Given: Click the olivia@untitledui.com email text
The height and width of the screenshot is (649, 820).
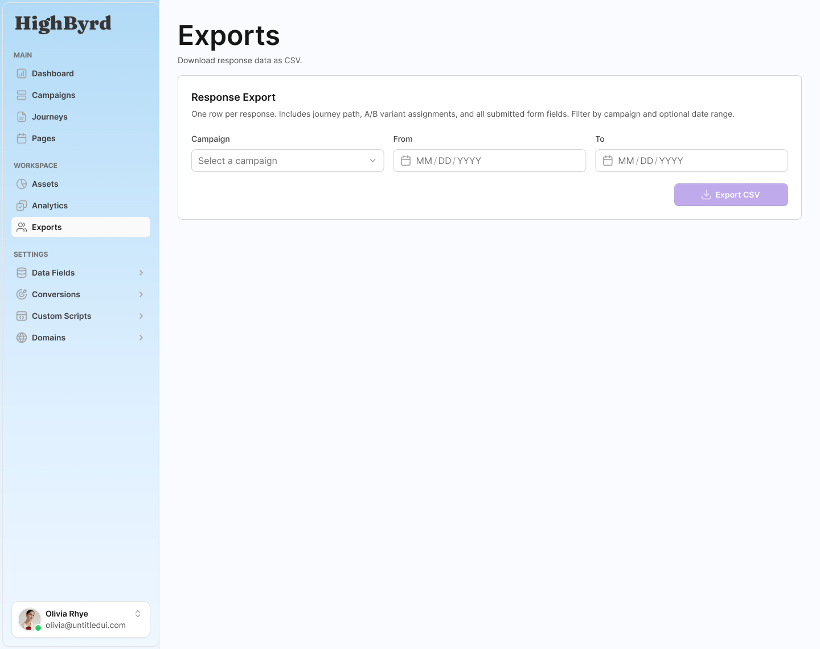Looking at the screenshot, I should [x=85, y=625].
